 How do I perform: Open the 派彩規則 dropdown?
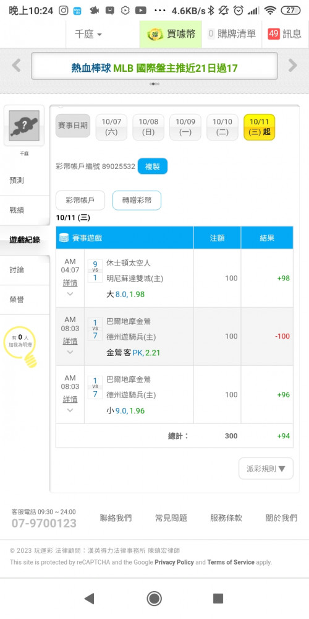pyautogui.click(x=266, y=469)
